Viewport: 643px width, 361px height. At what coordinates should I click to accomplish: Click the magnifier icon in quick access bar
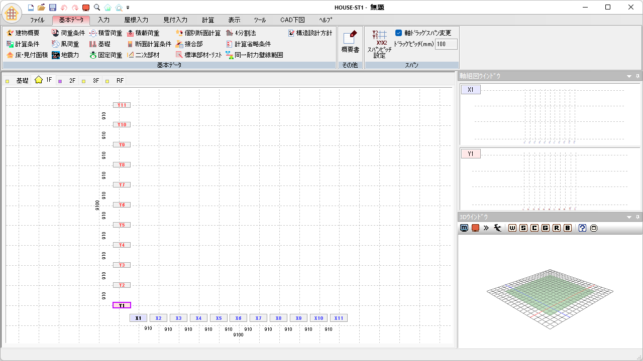pyautogui.click(x=97, y=8)
